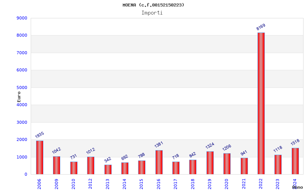Image resolution: width=307 pixels, height=191 pixels.
Task: Click the 2022 x-axis year label
Action: coord(261,184)
